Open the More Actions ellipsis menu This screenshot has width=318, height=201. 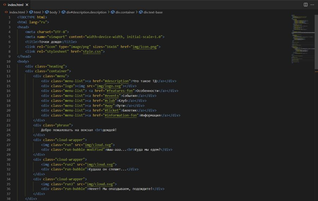point(313,5)
